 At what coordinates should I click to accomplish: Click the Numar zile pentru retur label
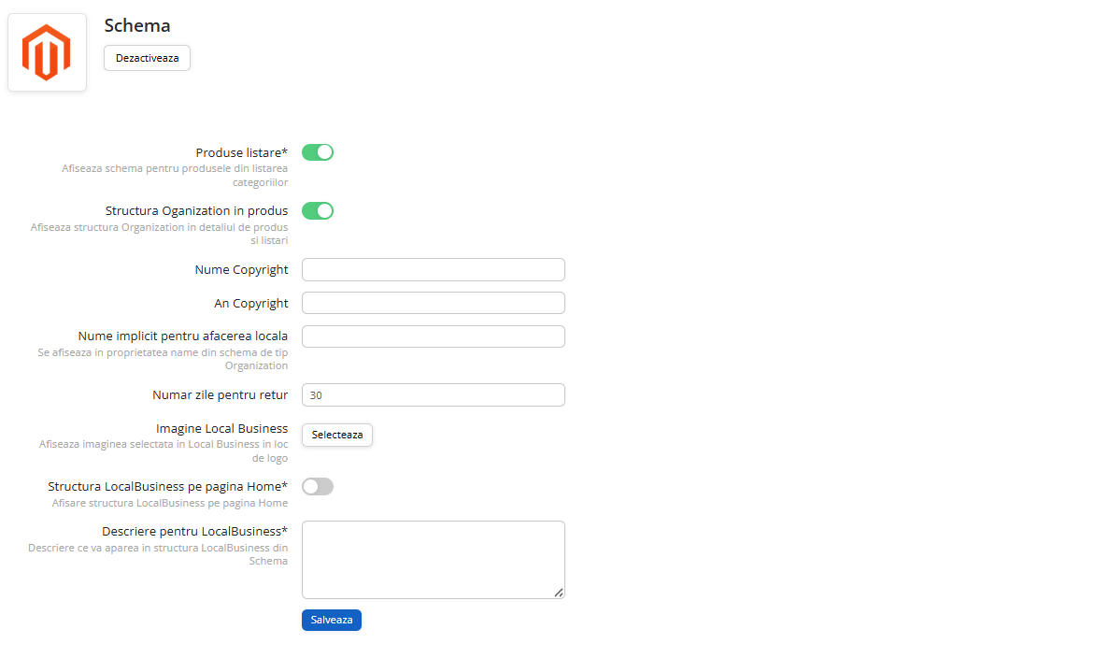(x=220, y=394)
